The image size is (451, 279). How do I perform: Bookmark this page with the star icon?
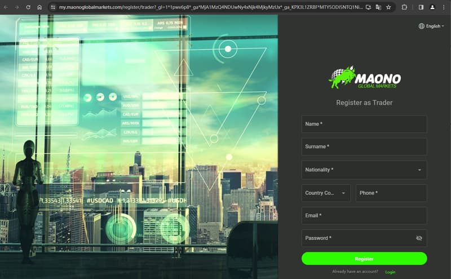pyautogui.click(x=388, y=7)
